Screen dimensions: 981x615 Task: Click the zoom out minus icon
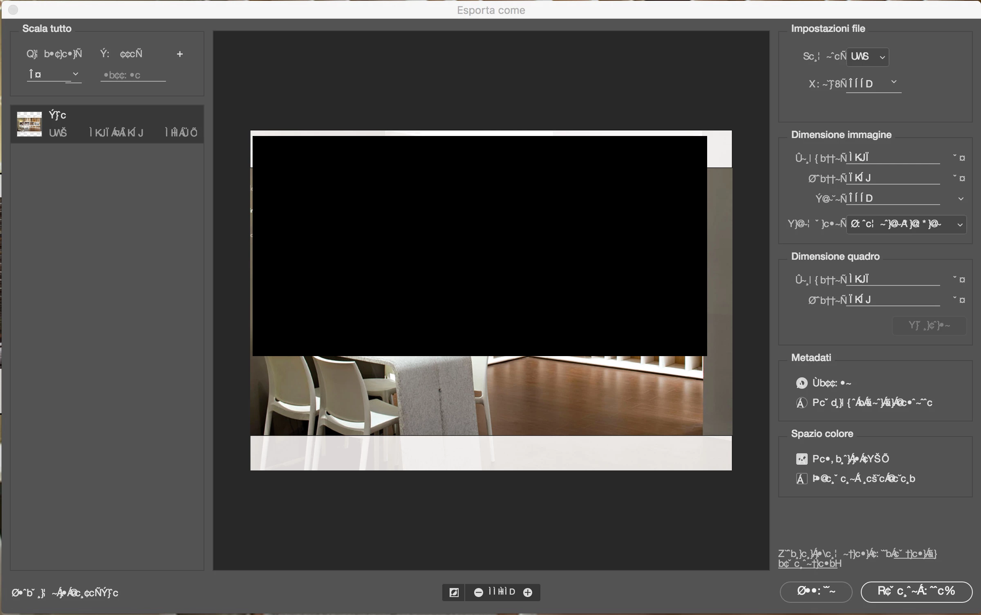(478, 592)
